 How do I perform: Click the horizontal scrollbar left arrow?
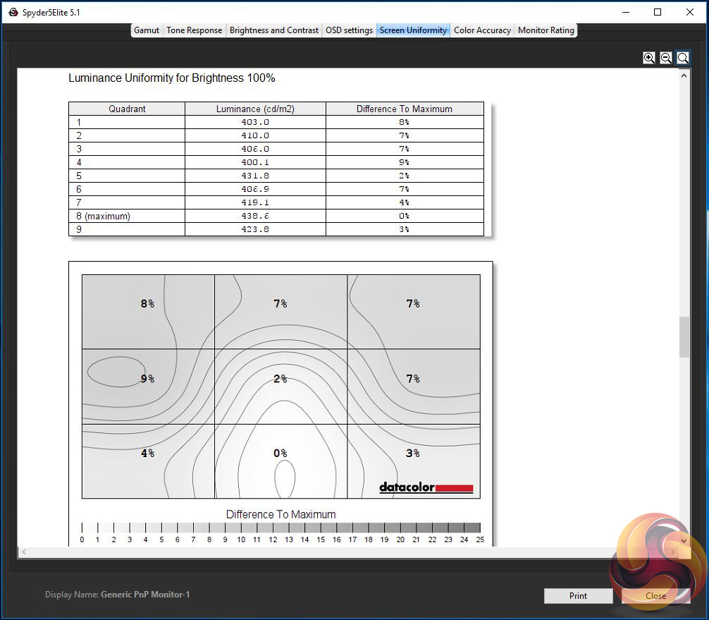24,552
